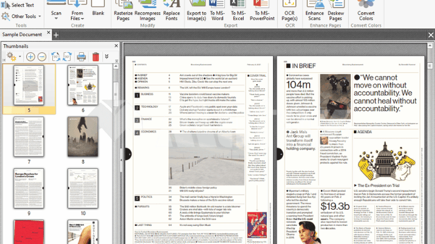Click the Capitol illustration on page
Viewport: 435px width, 244px height.
tap(386, 161)
